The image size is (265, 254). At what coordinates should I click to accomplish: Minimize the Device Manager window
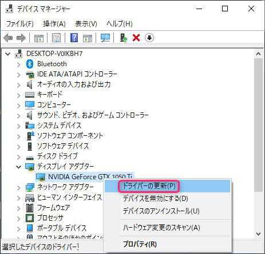click(199, 9)
